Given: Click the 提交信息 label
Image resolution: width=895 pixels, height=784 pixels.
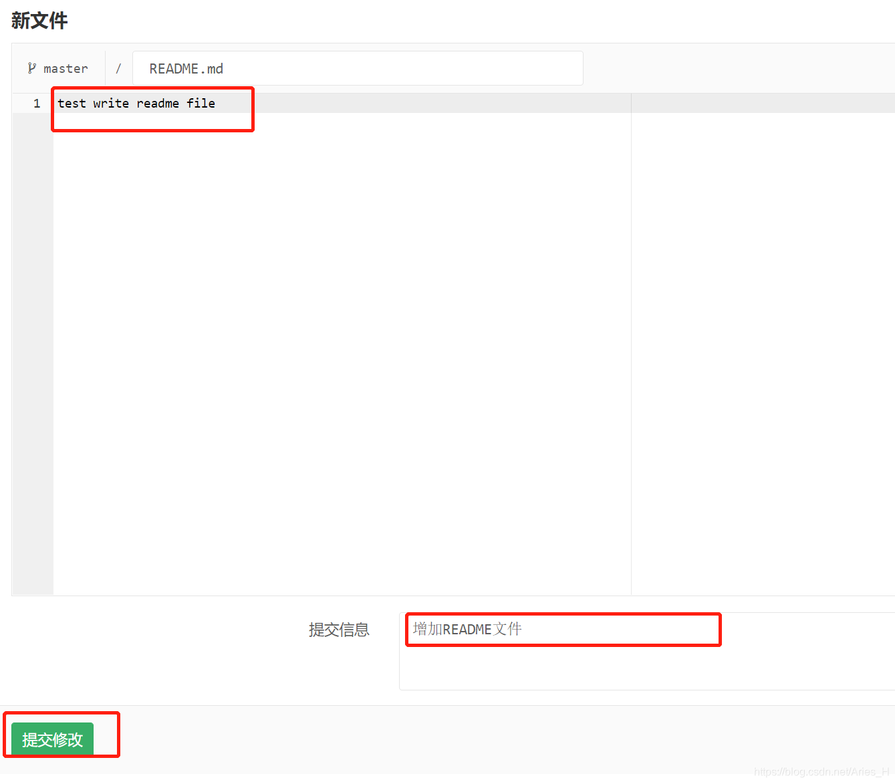Looking at the screenshot, I should pyautogui.click(x=339, y=630).
